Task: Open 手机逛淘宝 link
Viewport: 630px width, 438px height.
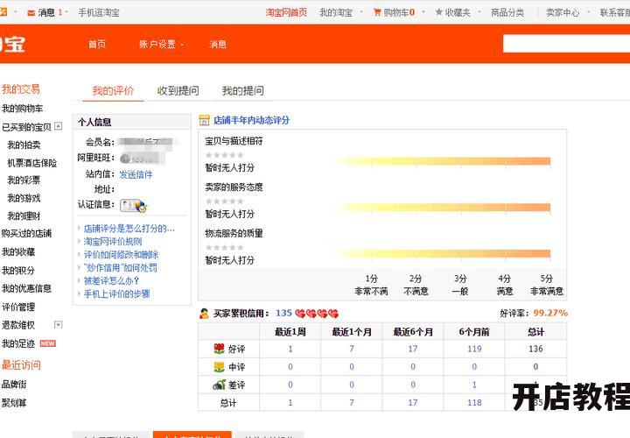Action: [x=99, y=12]
